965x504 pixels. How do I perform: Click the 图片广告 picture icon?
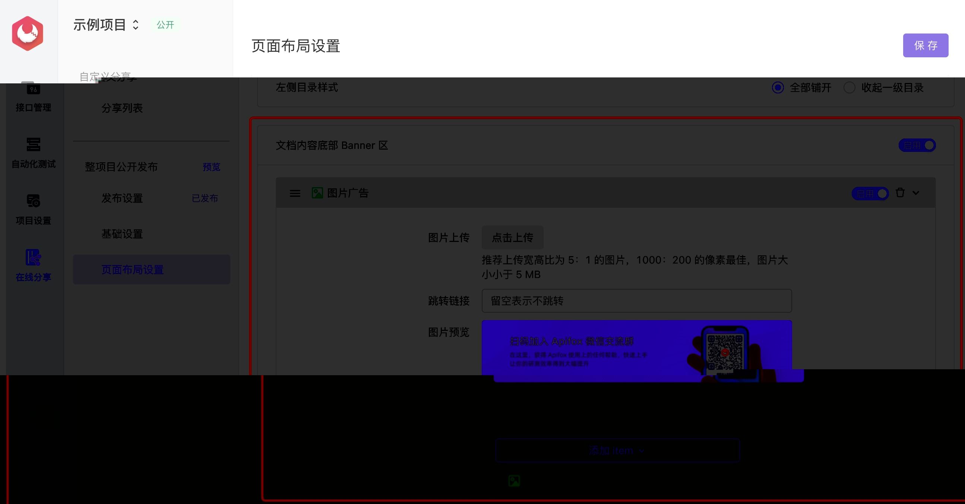click(317, 193)
